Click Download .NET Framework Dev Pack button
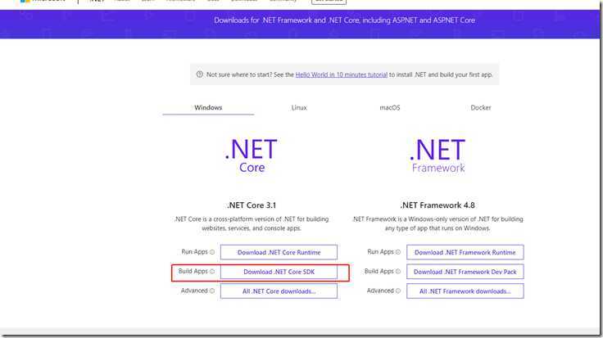The image size is (603, 338). (465, 272)
